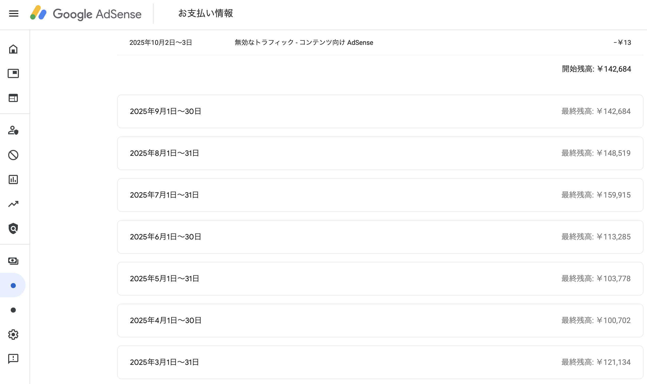Open the Optimization trend arrow icon

click(x=13, y=204)
